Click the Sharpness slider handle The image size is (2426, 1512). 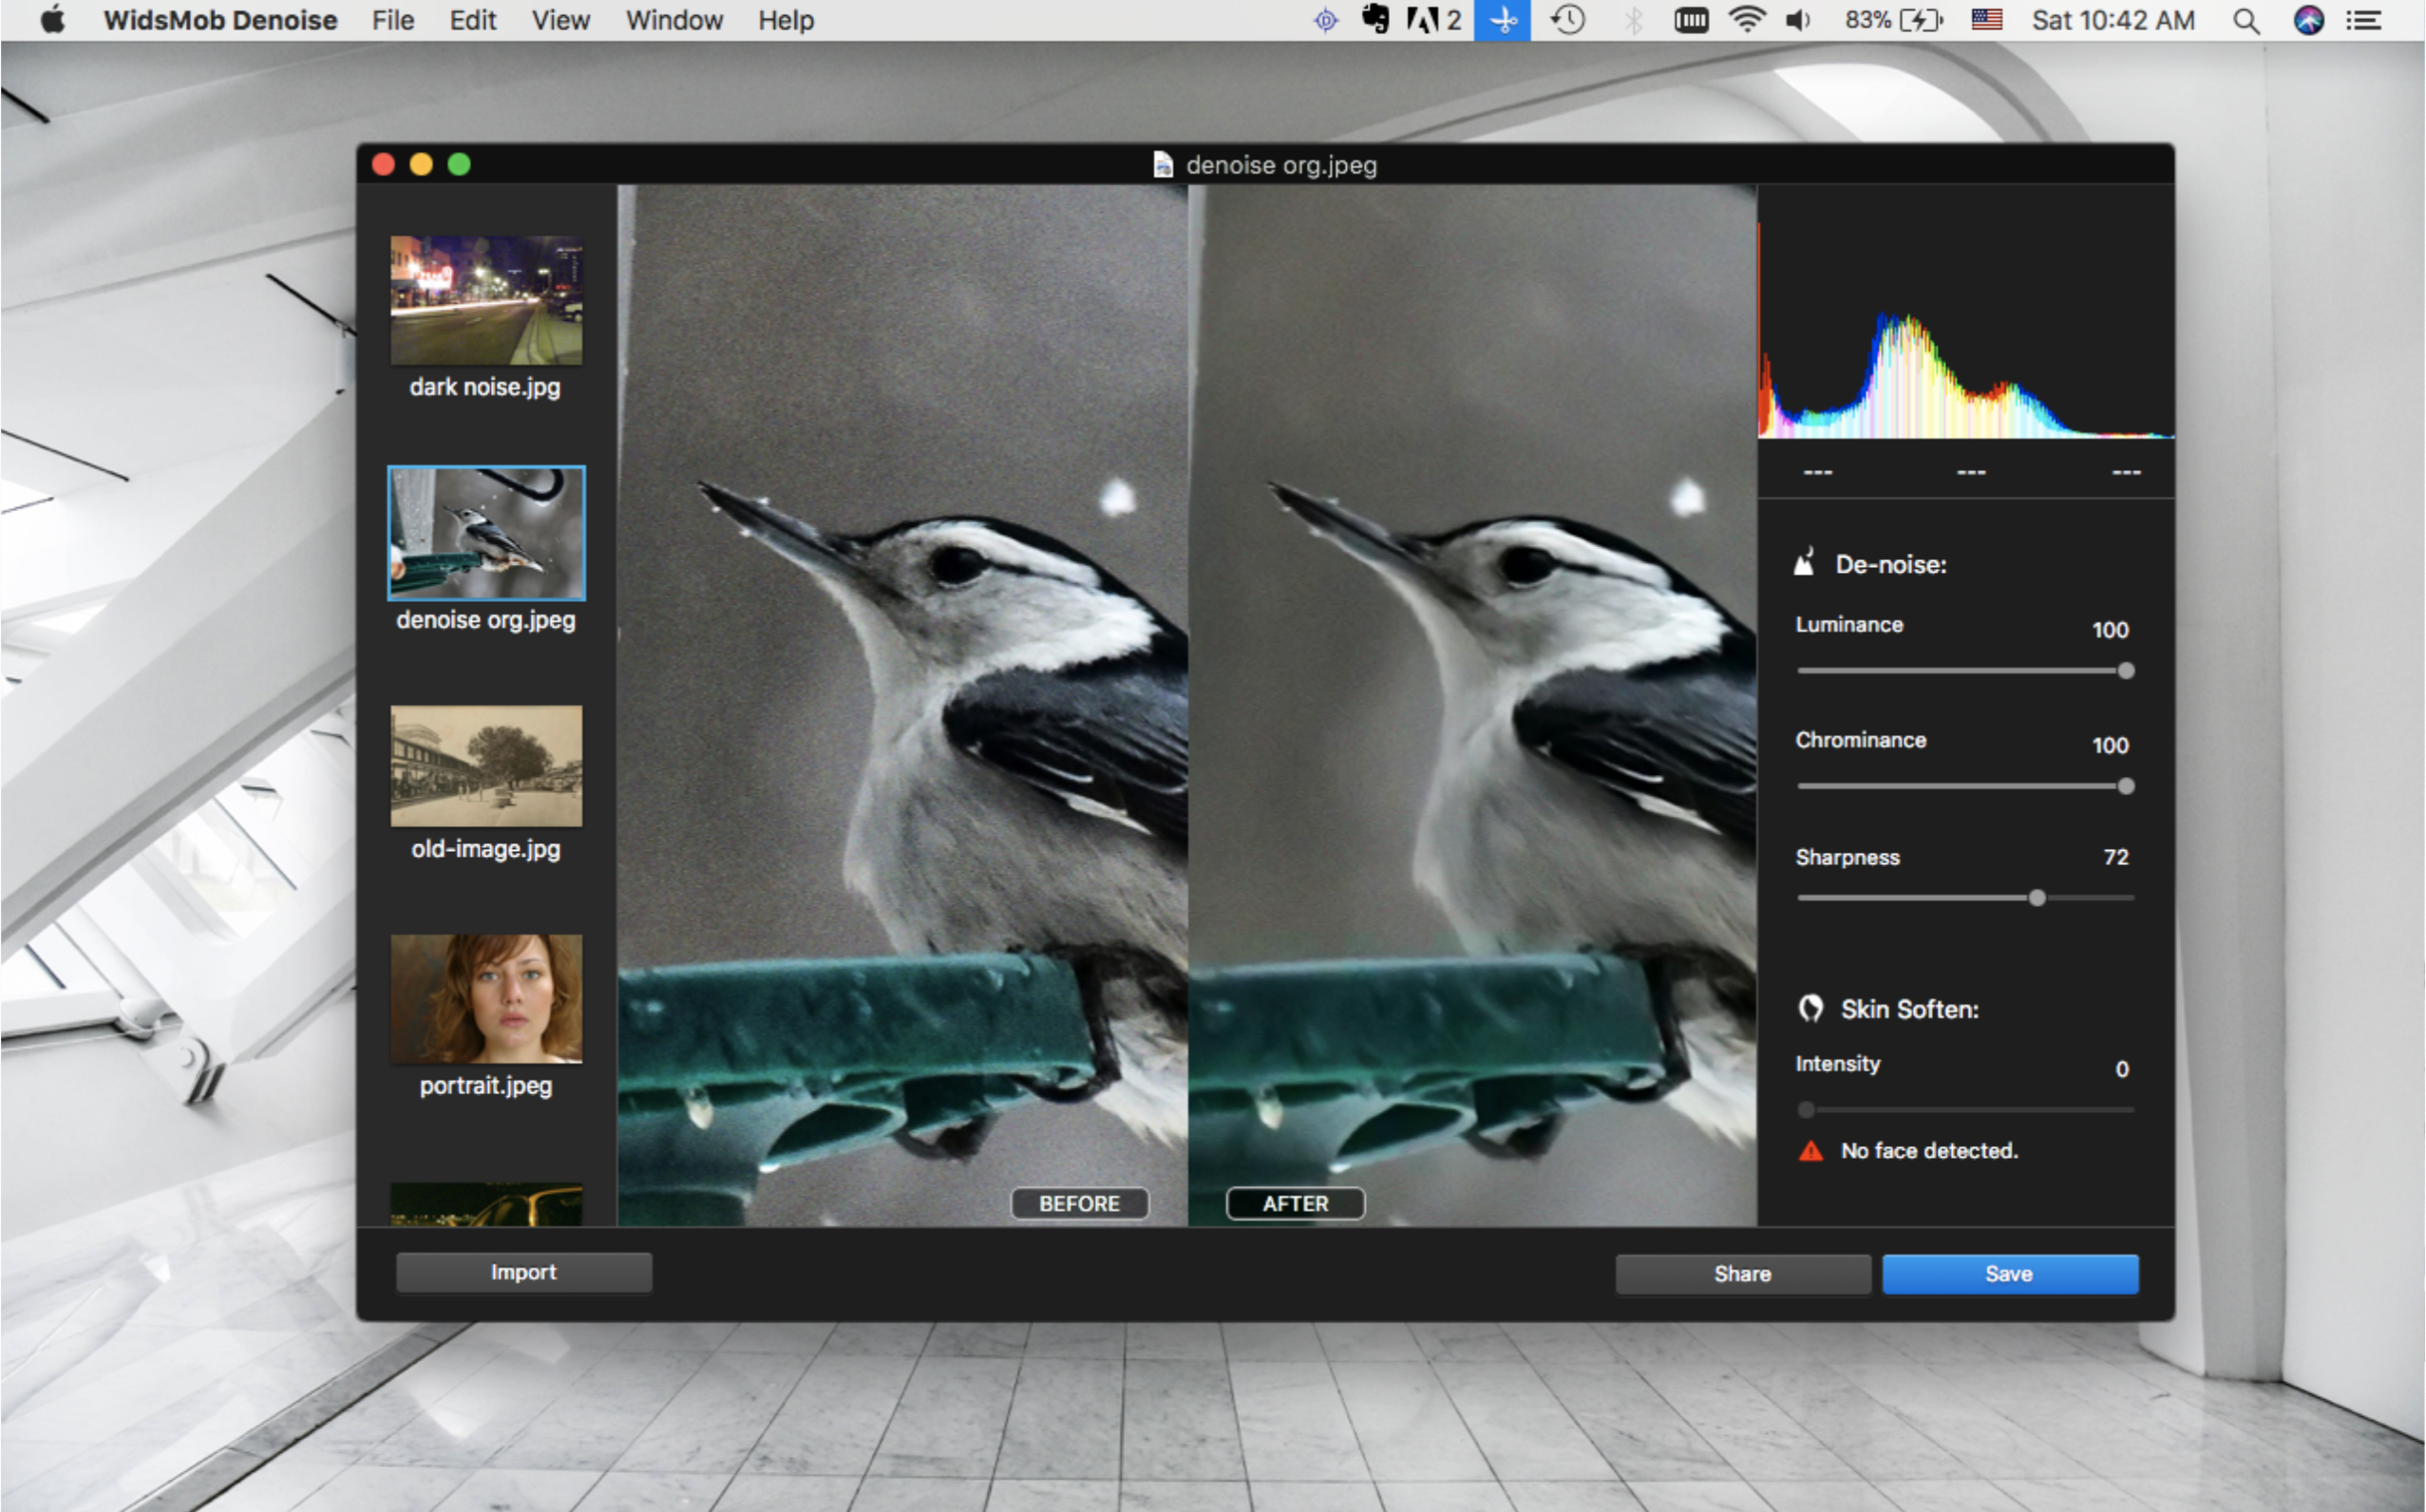tap(2037, 898)
